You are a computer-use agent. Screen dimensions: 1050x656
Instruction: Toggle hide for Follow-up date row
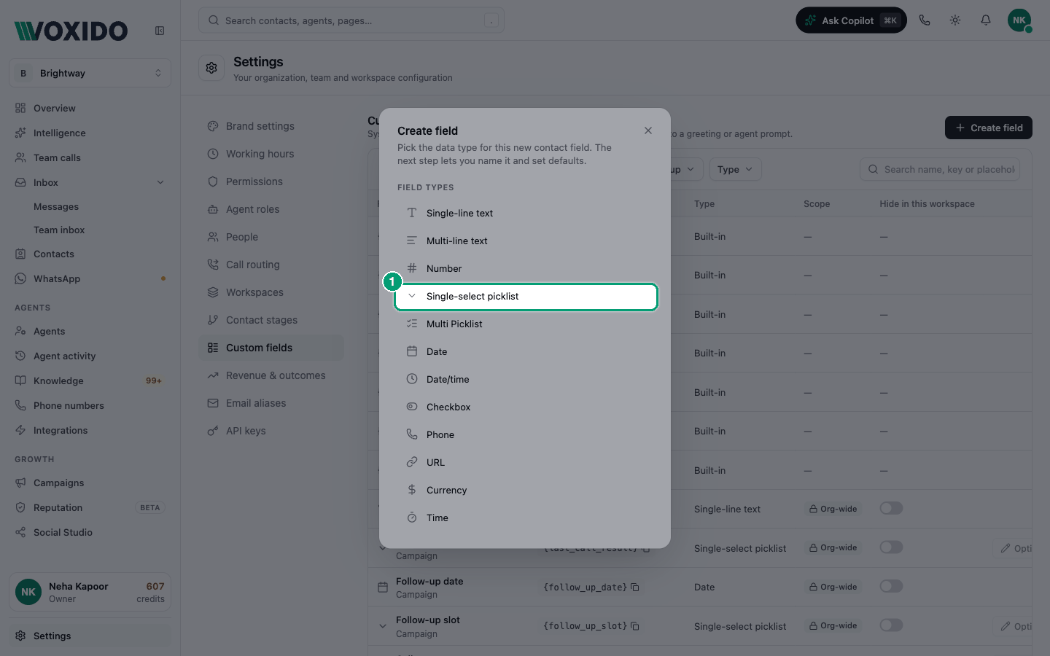click(891, 586)
